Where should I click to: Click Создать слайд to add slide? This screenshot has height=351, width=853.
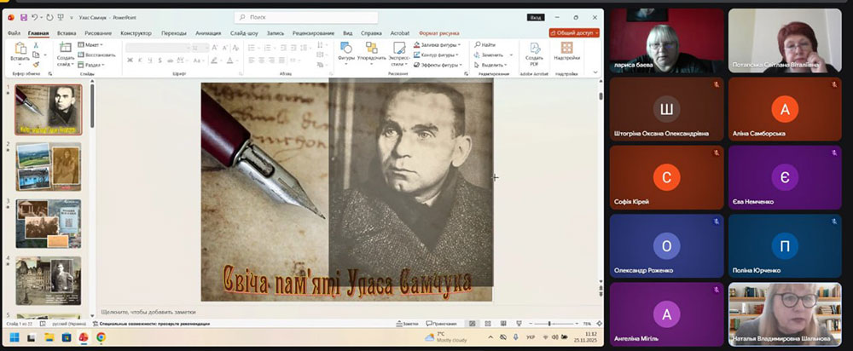pyautogui.click(x=65, y=49)
